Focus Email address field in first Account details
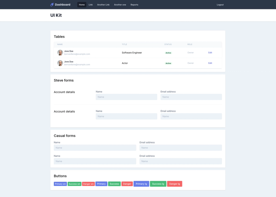The width and height of the screenshot is (276, 197). tap(191, 97)
